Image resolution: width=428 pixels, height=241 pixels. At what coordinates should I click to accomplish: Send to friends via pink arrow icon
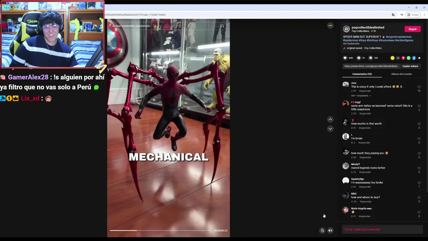pyautogui.click(x=403, y=58)
